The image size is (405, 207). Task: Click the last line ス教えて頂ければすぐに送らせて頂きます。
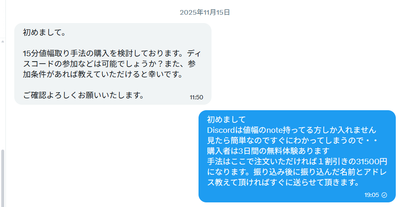[x=284, y=182]
